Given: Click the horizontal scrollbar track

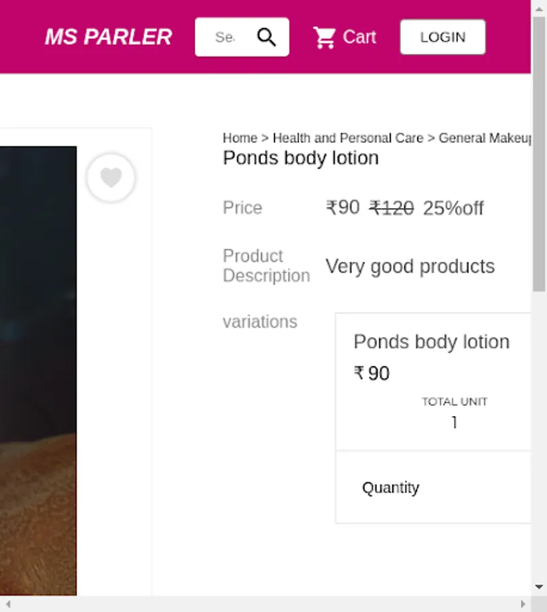Looking at the screenshot, I should [265, 605].
